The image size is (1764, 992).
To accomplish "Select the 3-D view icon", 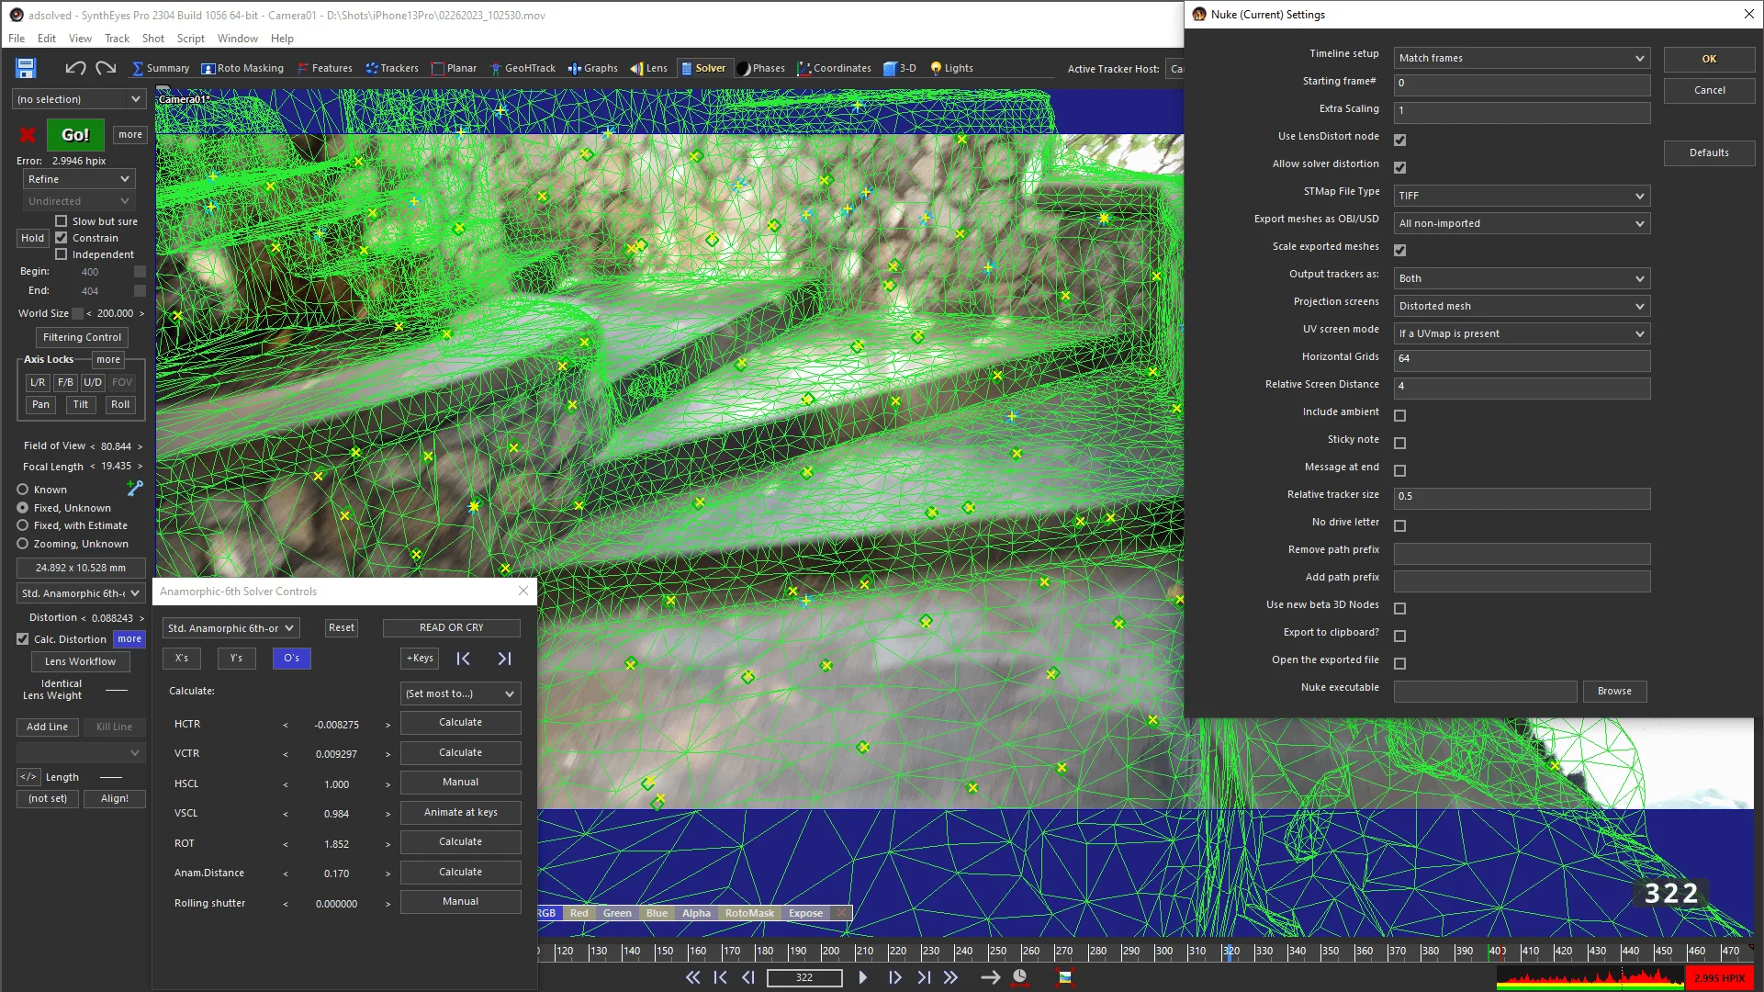I will point(889,67).
